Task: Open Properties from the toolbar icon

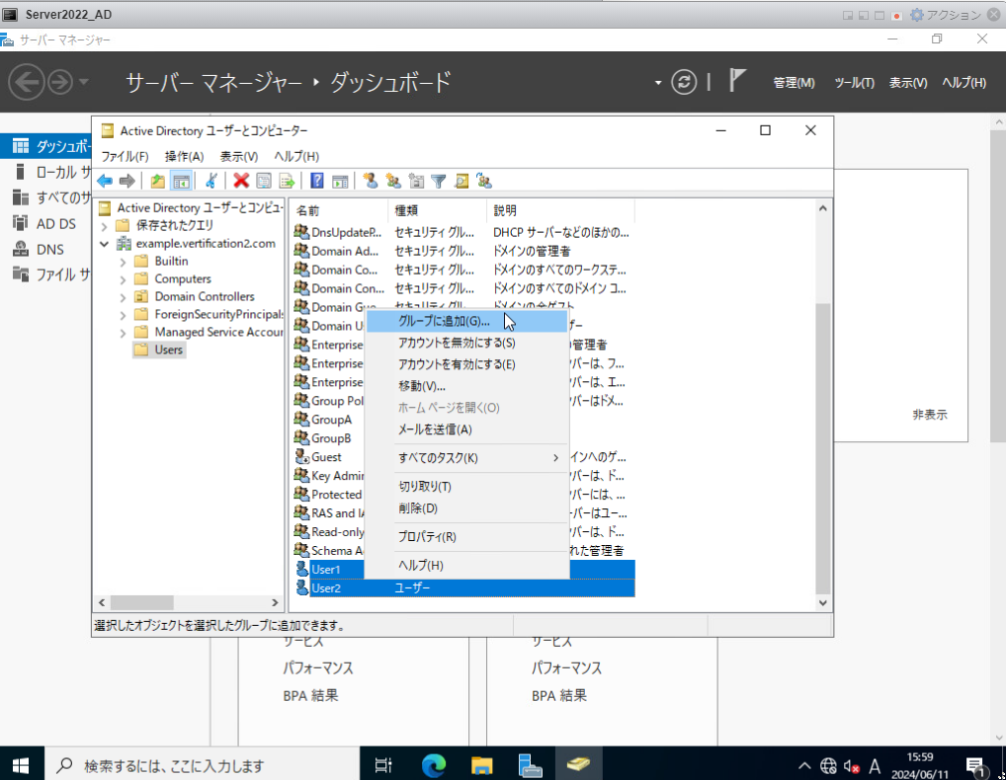Action: [x=264, y=182]
